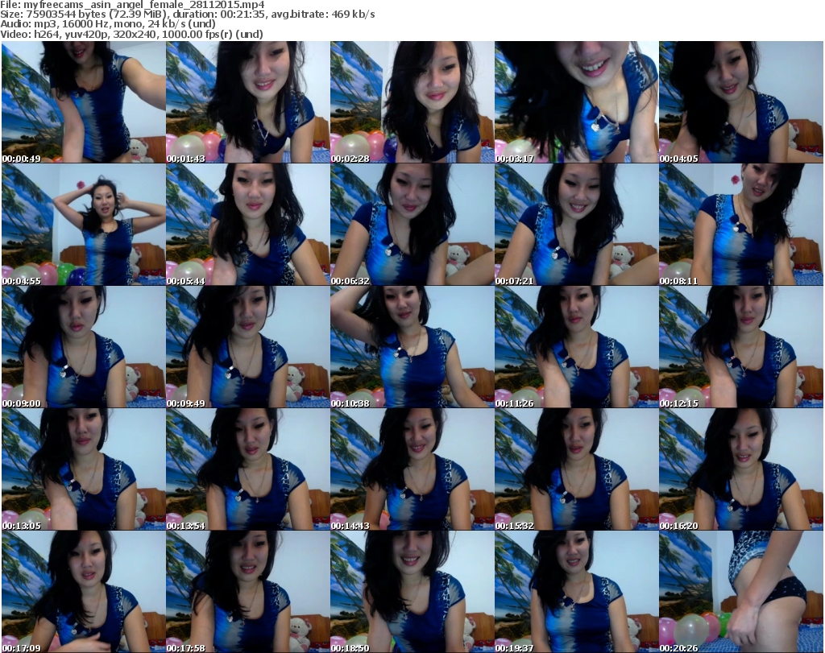
Task: Pick the 00:10:38 contact sheet frame
Action: pos(412,347)
